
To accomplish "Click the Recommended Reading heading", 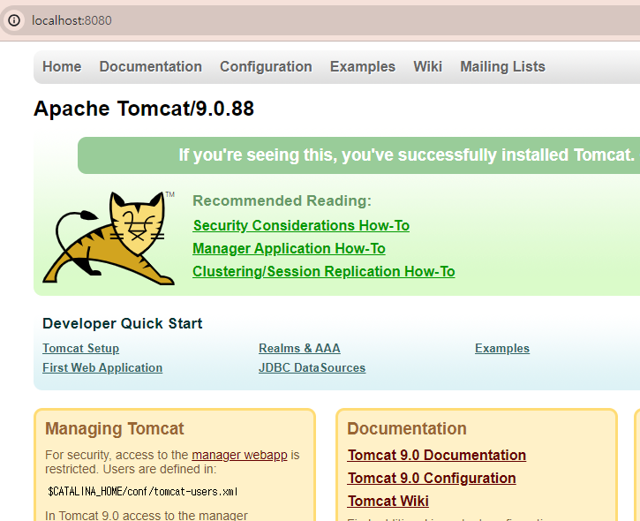I will point(282,200).
